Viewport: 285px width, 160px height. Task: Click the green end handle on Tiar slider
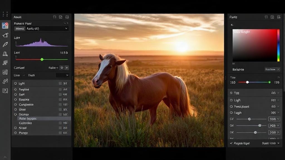[269, 82]
